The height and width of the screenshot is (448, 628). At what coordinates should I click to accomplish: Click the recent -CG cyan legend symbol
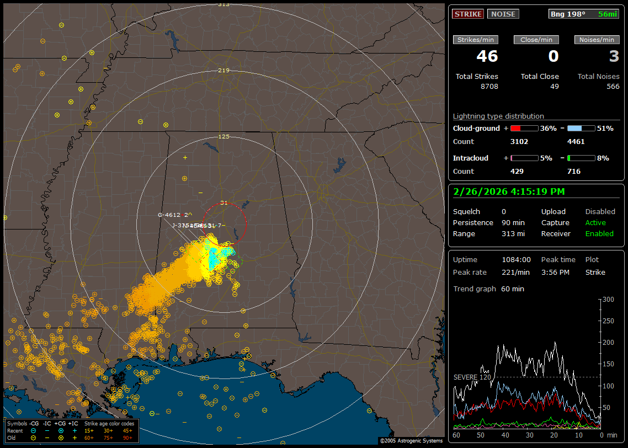click(34, 430)
